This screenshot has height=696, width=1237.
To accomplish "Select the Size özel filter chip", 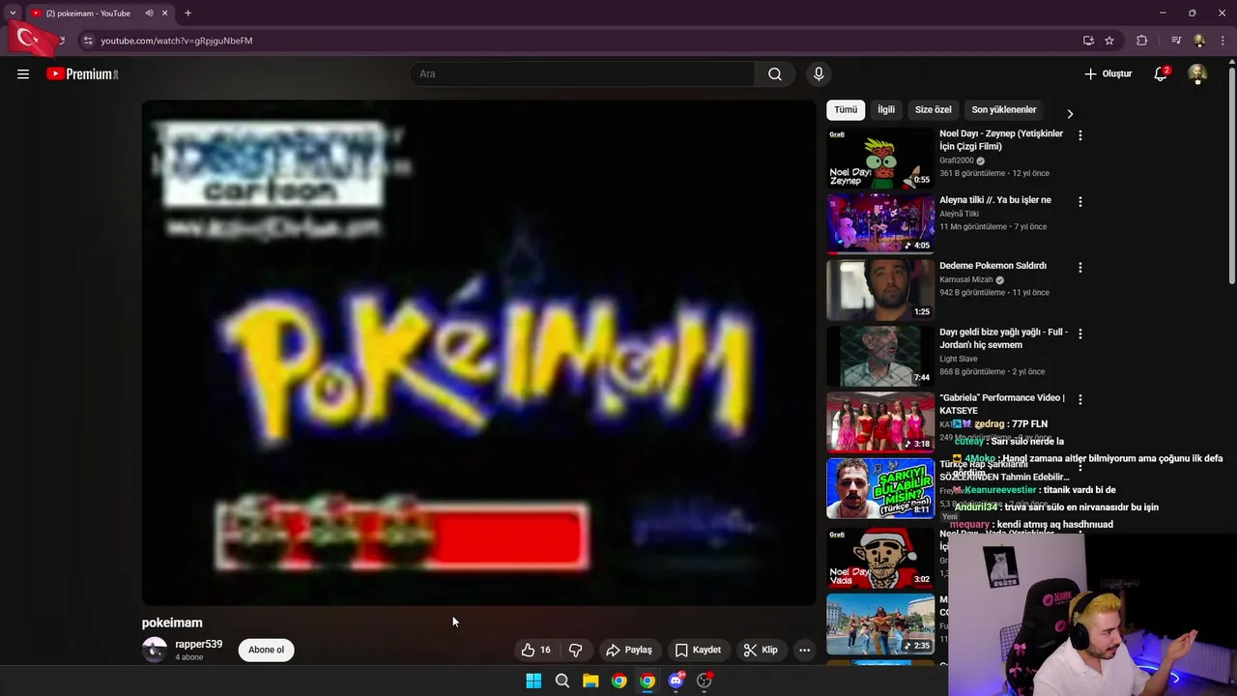I will [934, 110].
